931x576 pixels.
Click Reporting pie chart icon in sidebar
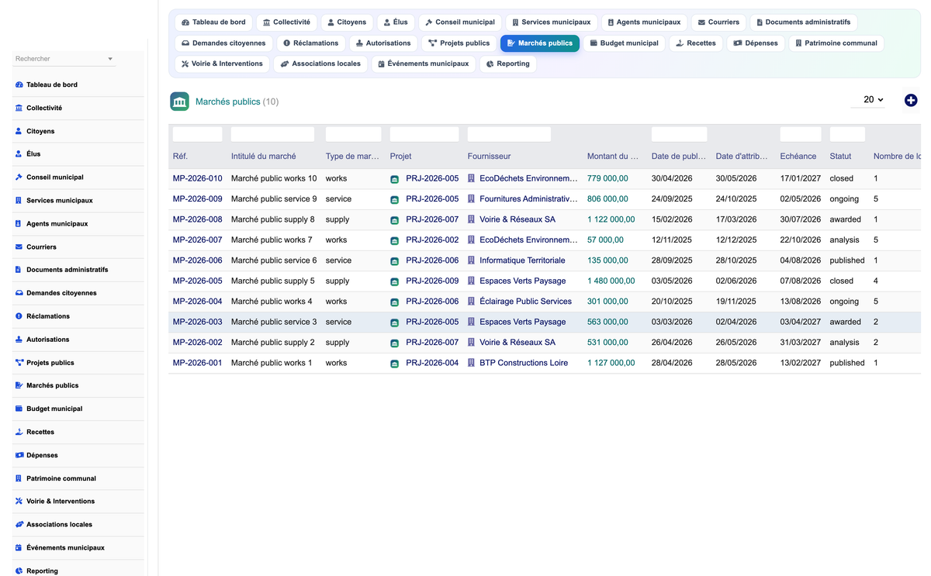[19, 571]
